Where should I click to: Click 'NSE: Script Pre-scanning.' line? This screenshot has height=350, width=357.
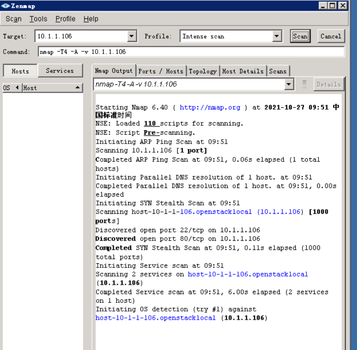point(145,133)
